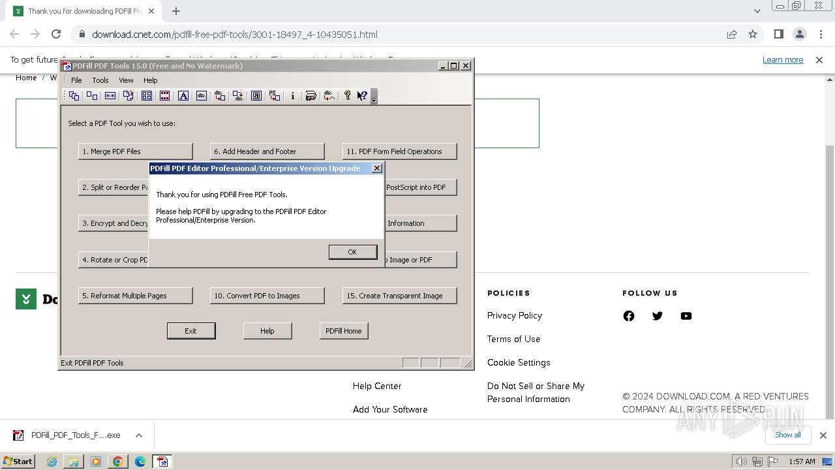Click the YouTube icon under Follow Us
Viewport: 835px width, 470px height.
(x=686, y=316)
